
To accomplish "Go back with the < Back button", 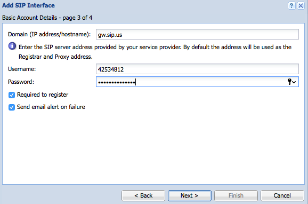I will (143, 195).
